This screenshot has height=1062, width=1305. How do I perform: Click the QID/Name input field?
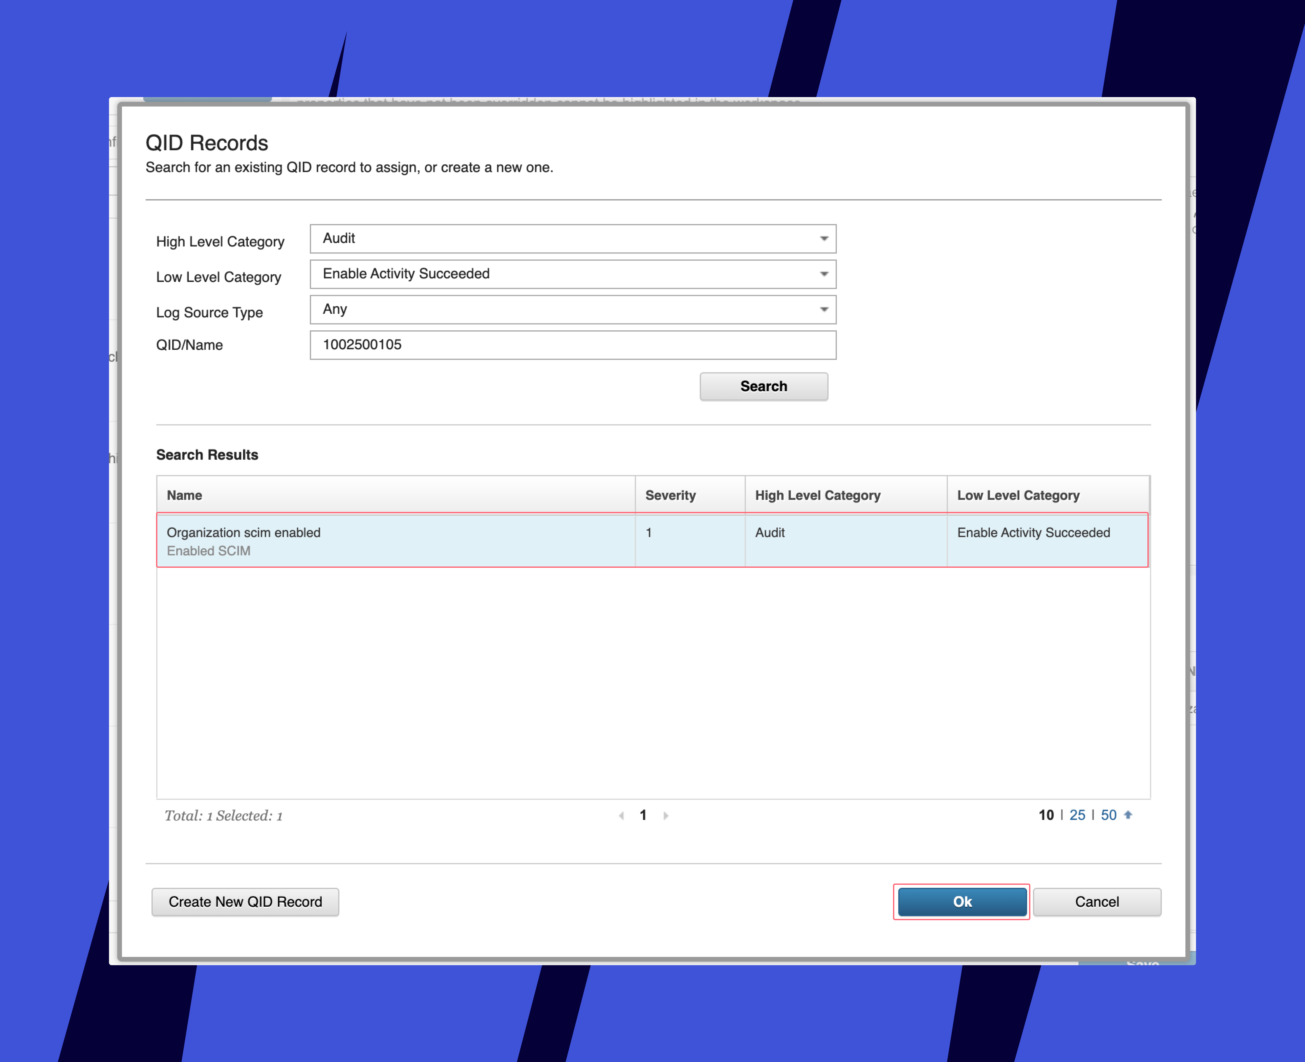click(x=572, y=345)
